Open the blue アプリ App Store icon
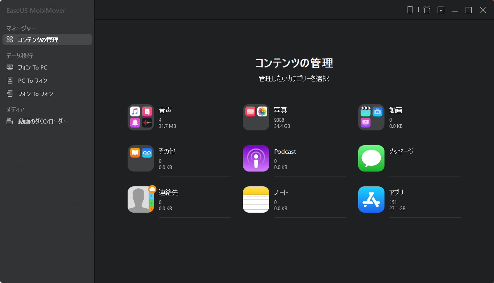 371,199
